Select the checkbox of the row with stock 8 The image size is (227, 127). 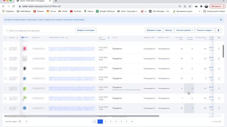coord(5,89)
